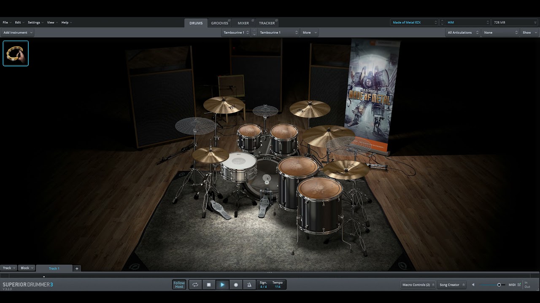This screenshot has height=303, width=540.
Task: Open the None dropdown beside Articulations
Action: [500, 32]
